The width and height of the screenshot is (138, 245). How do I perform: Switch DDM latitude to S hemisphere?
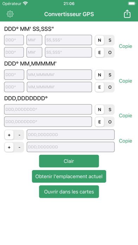[110, 75]
